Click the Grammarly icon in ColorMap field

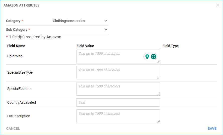[x=154, y=57]
